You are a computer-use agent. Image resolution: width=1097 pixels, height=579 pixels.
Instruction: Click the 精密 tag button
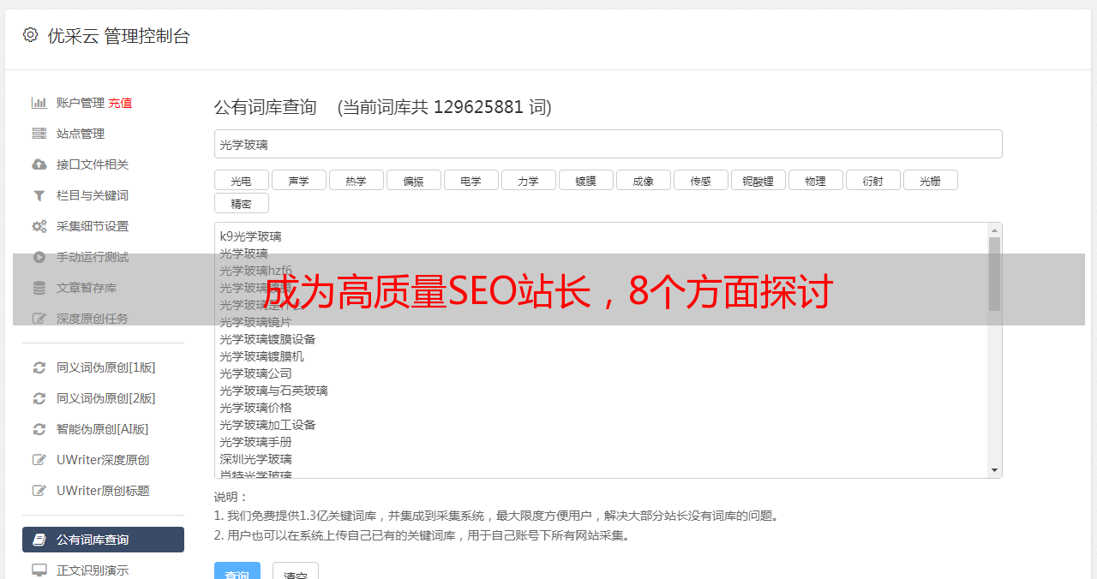click(241, 203)
